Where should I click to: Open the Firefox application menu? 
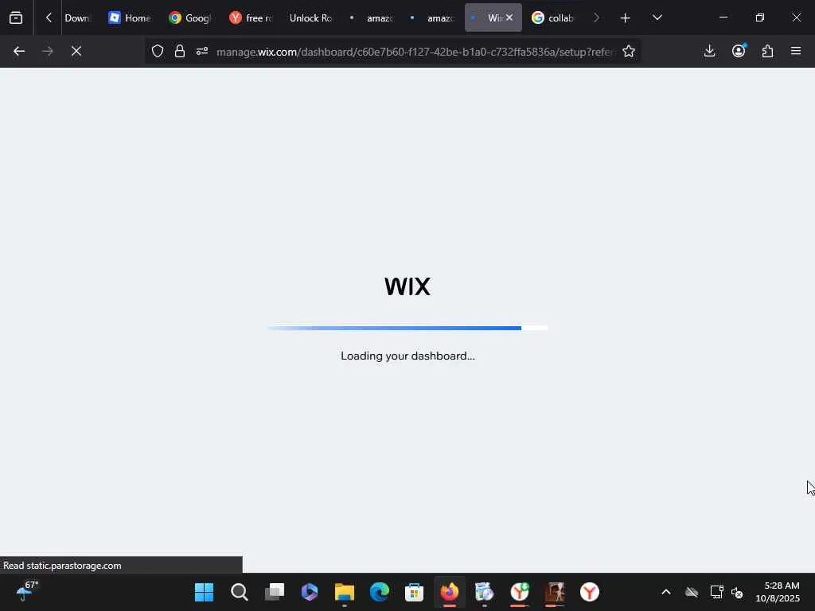pyautogui.click(x=796, y=51)
